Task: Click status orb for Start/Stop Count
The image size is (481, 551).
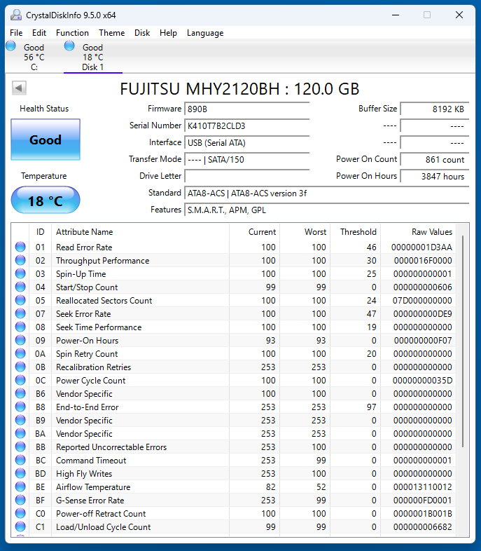Action: tap(20, 287)
